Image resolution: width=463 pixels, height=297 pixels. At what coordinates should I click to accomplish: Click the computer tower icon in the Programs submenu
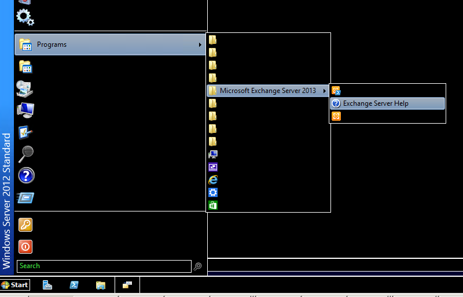click(213, 154)
